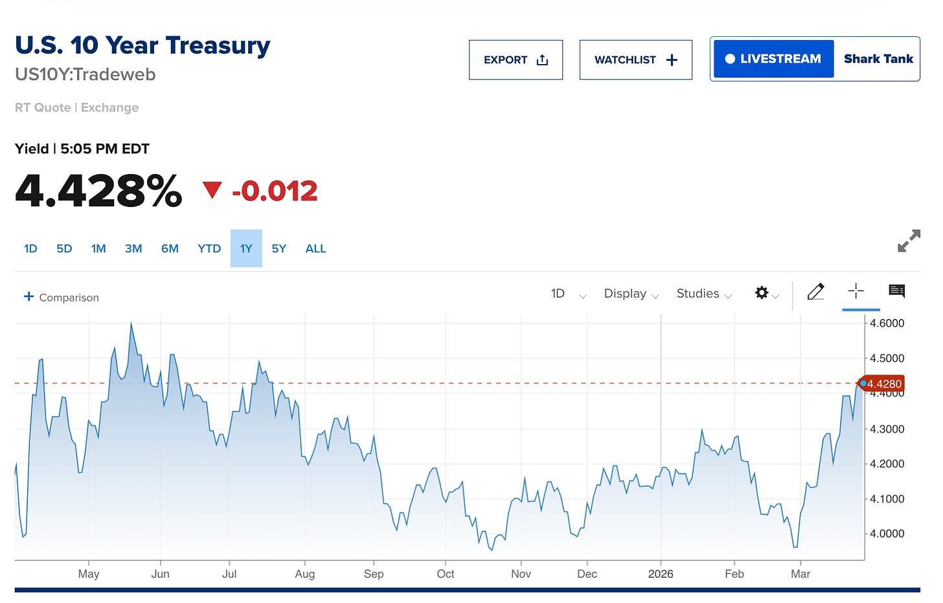Open the chart settings gear
This screenshot has height=603, width=943.
pos(761,292)
